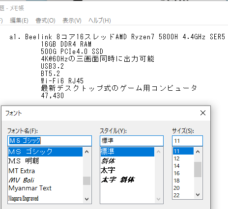Screen dimensions: 228x209
Task: Select font size 20
Action: tap(183, 188)
